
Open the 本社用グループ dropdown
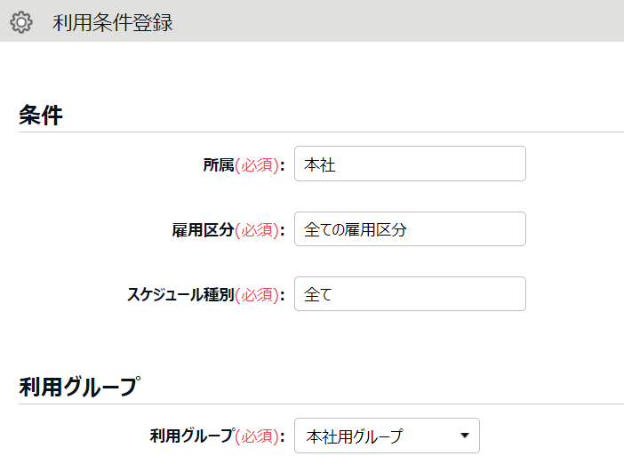pyautogui.click(x=387, y=436)
